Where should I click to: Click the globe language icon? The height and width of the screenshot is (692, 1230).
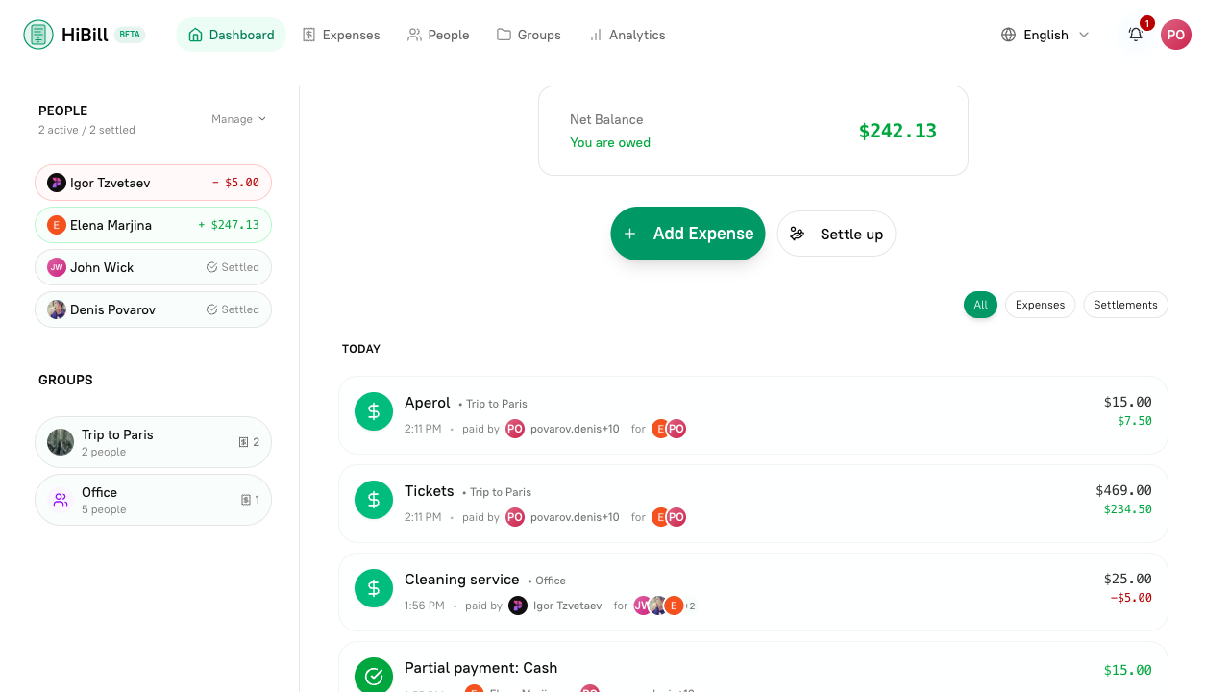pos(1008,35)
